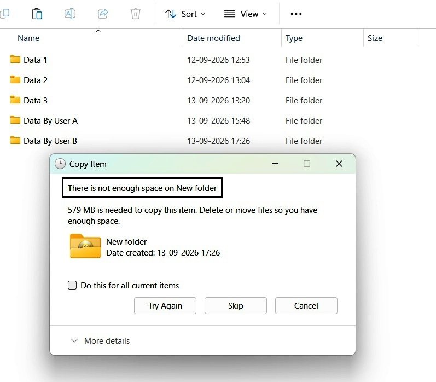Click the Try Again button

(x=165, y=306)
